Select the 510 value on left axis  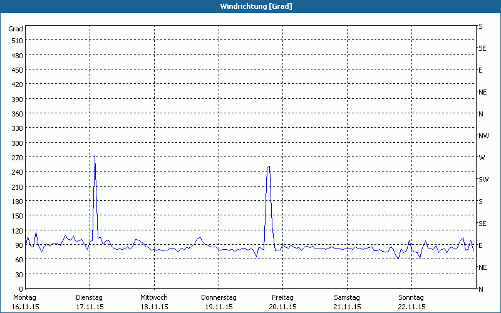coord(16,41)
